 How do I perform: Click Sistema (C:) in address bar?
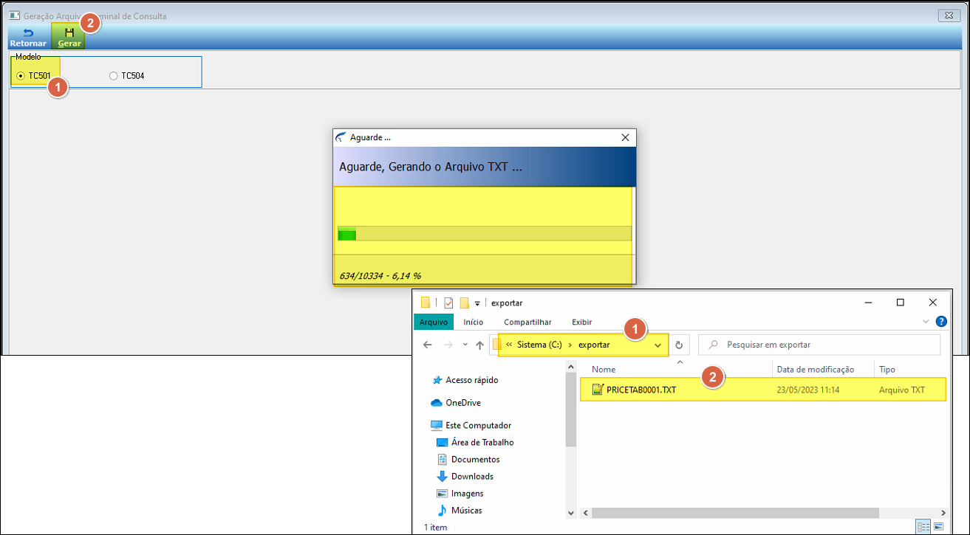coord(539,345)
